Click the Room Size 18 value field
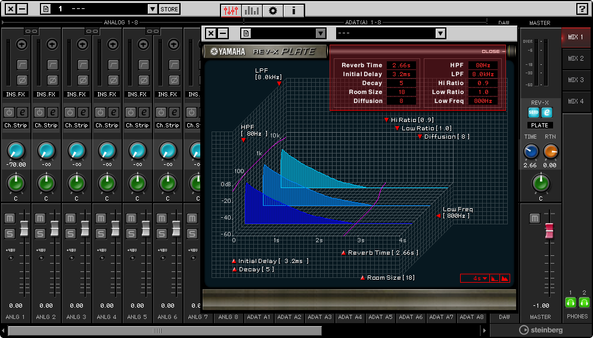The image size is (593, 338). [401, 92]
